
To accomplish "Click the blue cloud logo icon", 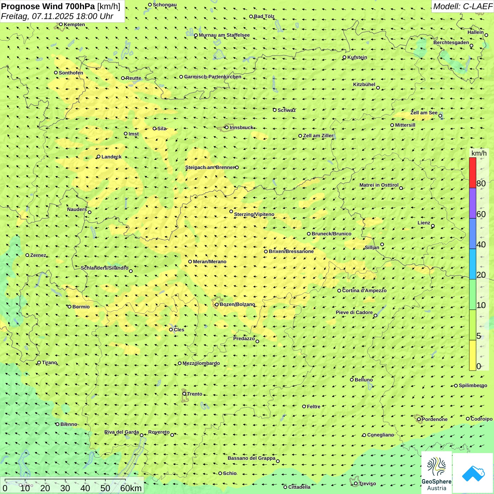I will pos(473,473).
